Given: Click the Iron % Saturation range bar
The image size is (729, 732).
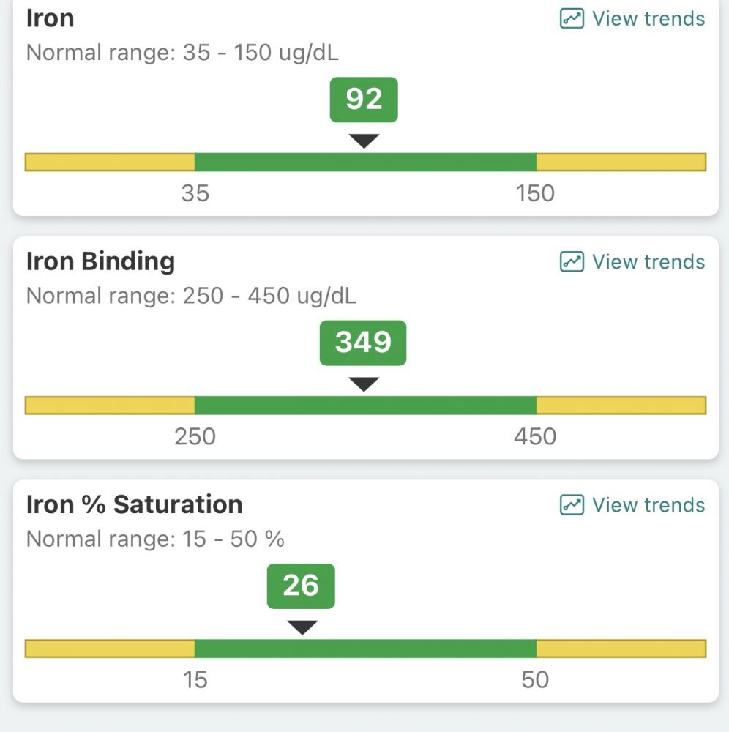Looking at the screenshot, I should pos(365,649).
